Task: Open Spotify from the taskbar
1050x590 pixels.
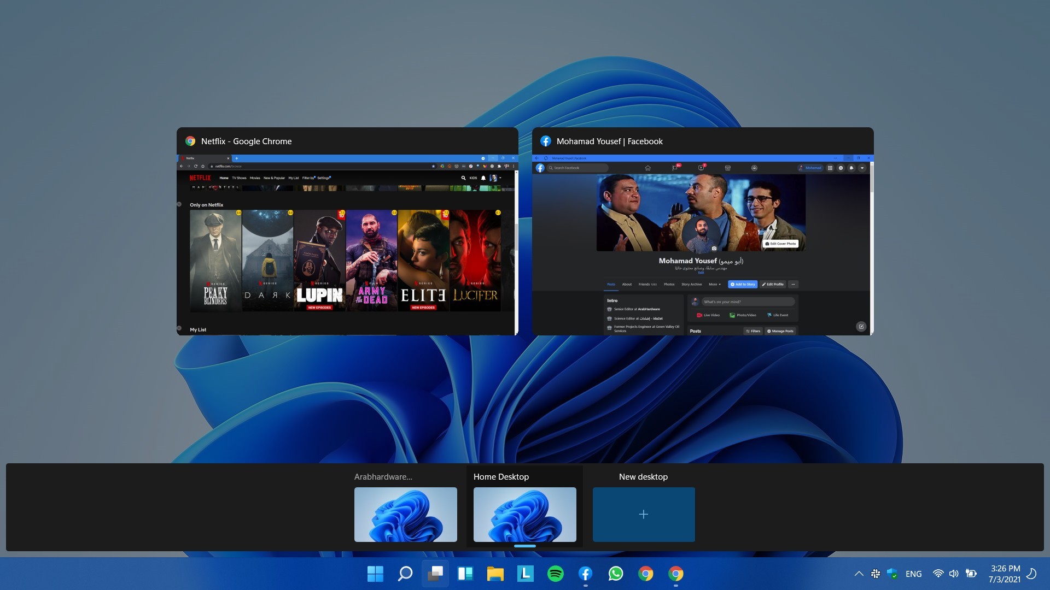Action: [x=556, y=574]
